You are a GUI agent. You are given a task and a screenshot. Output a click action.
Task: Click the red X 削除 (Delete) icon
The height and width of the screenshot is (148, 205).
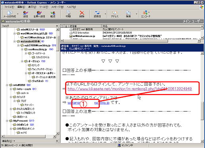click(x=82, y=13)
